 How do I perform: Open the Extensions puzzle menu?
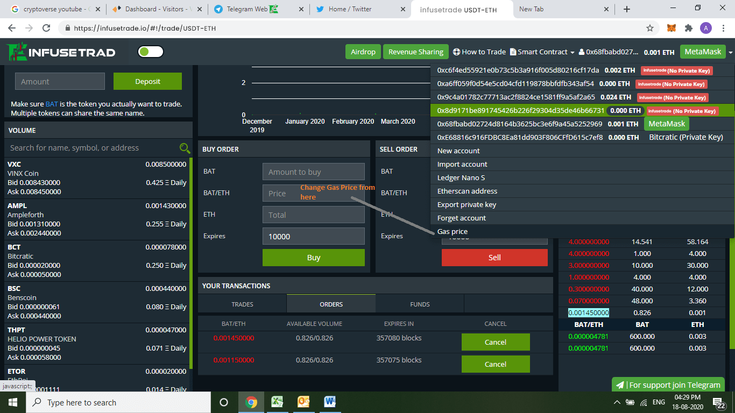click(688, 28)
